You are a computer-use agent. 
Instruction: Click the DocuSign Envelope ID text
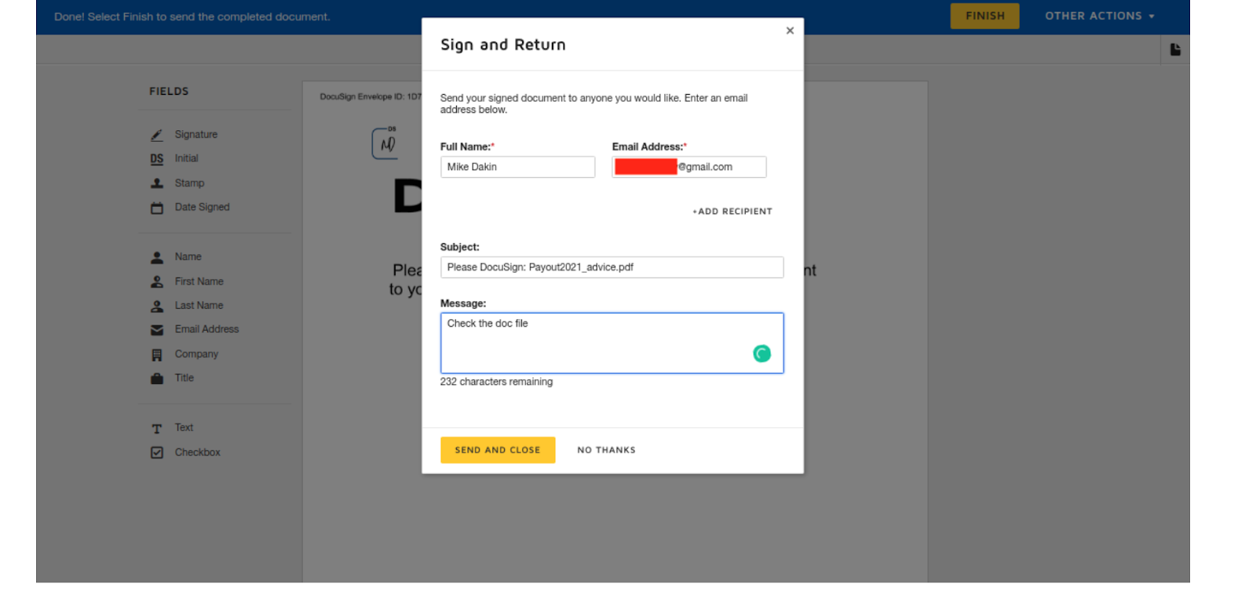371,97
